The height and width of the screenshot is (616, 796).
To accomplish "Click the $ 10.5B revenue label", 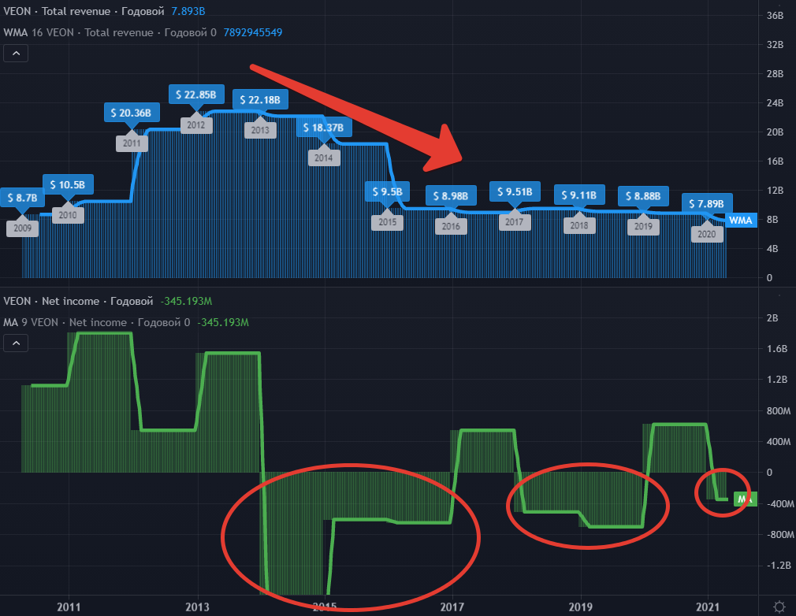I will [x=68, y=184].
